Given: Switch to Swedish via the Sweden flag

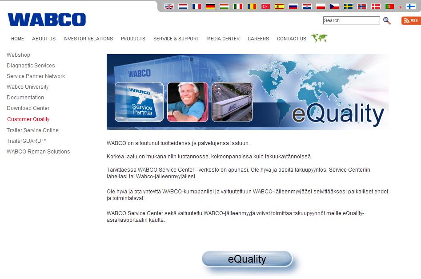Looking at the screenshot, I should coord(348,7).
